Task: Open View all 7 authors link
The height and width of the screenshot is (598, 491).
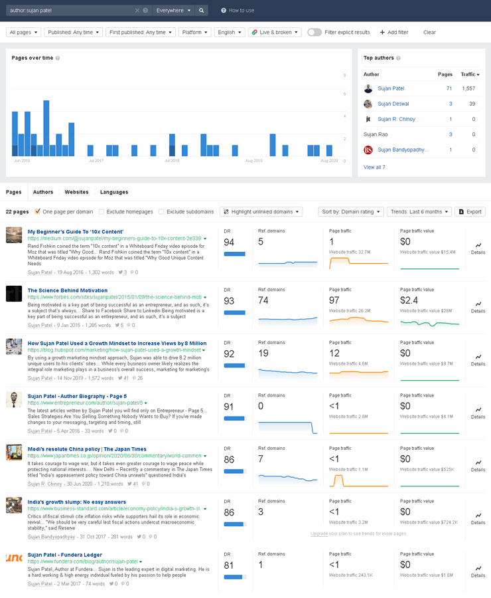Action: 374,167
